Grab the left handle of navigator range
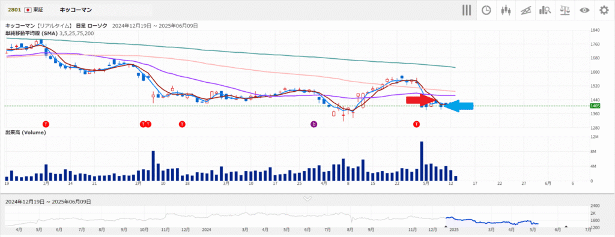This screenshot has height=237, width=615. (446, 226)
